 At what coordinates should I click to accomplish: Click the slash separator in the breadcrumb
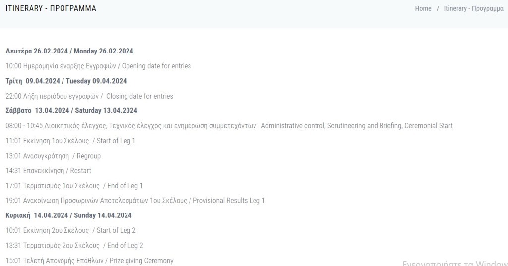(438, 9)
